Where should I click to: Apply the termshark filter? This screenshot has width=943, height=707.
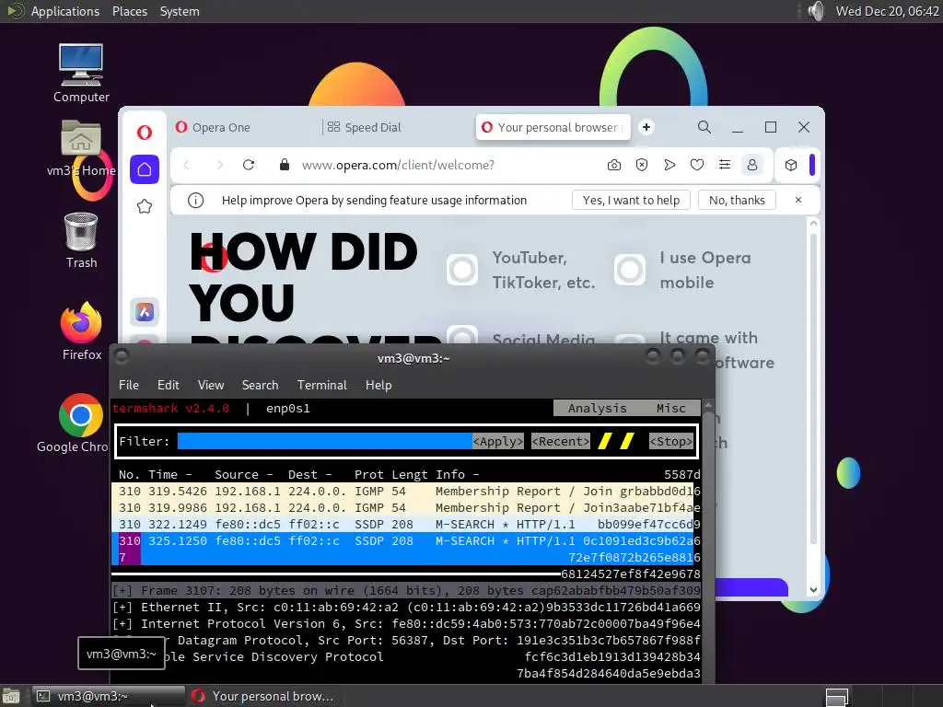(498, 441)
